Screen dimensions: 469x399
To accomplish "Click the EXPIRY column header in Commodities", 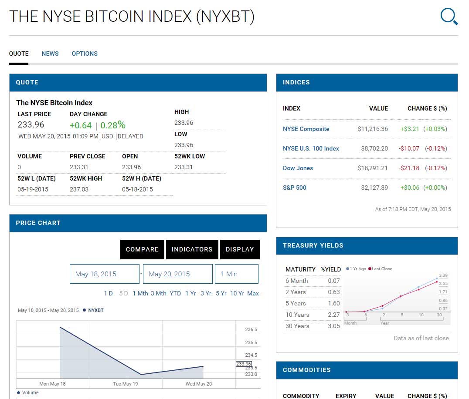I will tap(346, 396).
